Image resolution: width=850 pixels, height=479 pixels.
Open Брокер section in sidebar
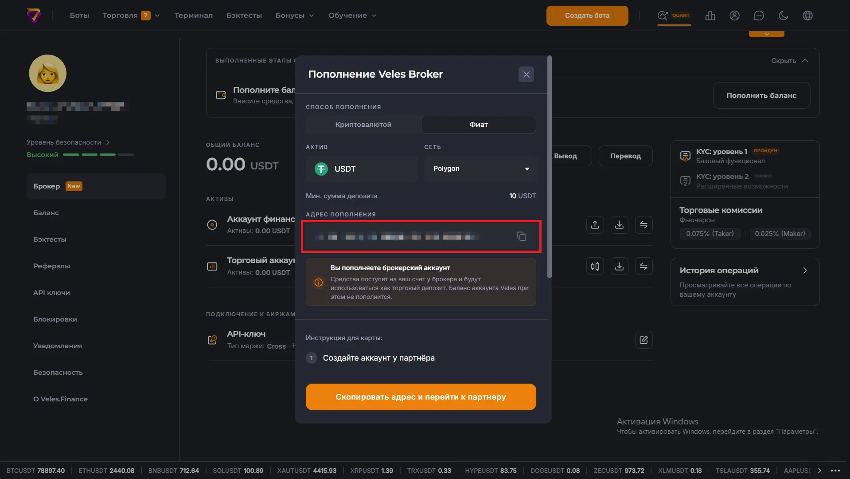pos(96,186)
